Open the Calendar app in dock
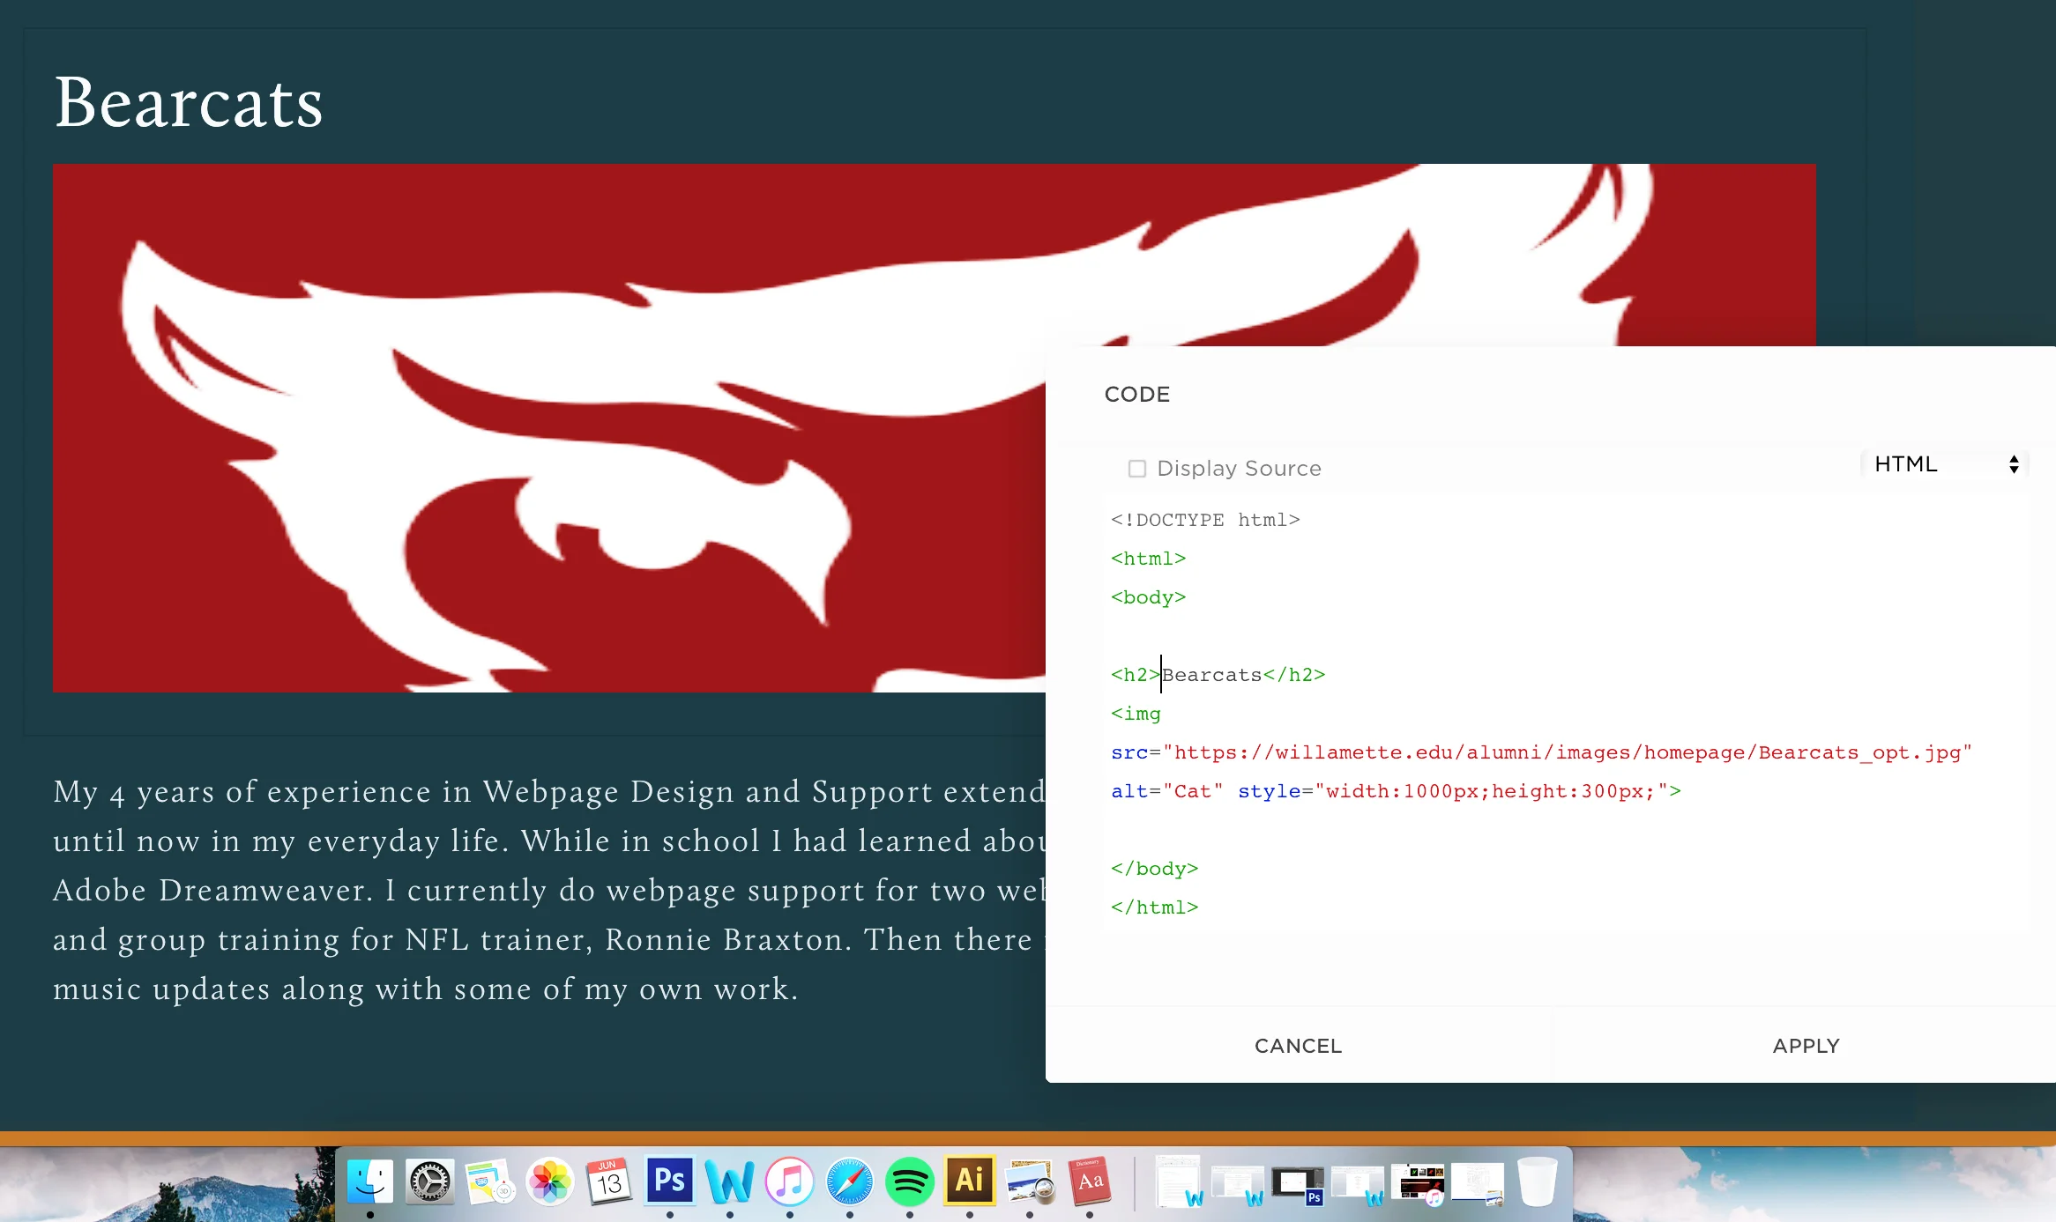Image resolution: width=2056 pixels, height=1222 pixels. tap(609, 1181)
